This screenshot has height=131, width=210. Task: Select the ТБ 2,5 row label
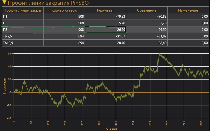click(8, 36)
